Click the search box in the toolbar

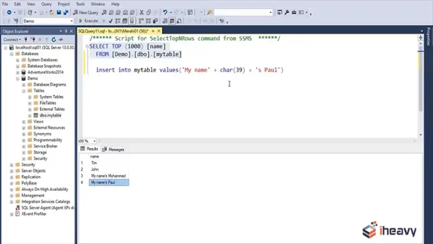coord(242,12)
